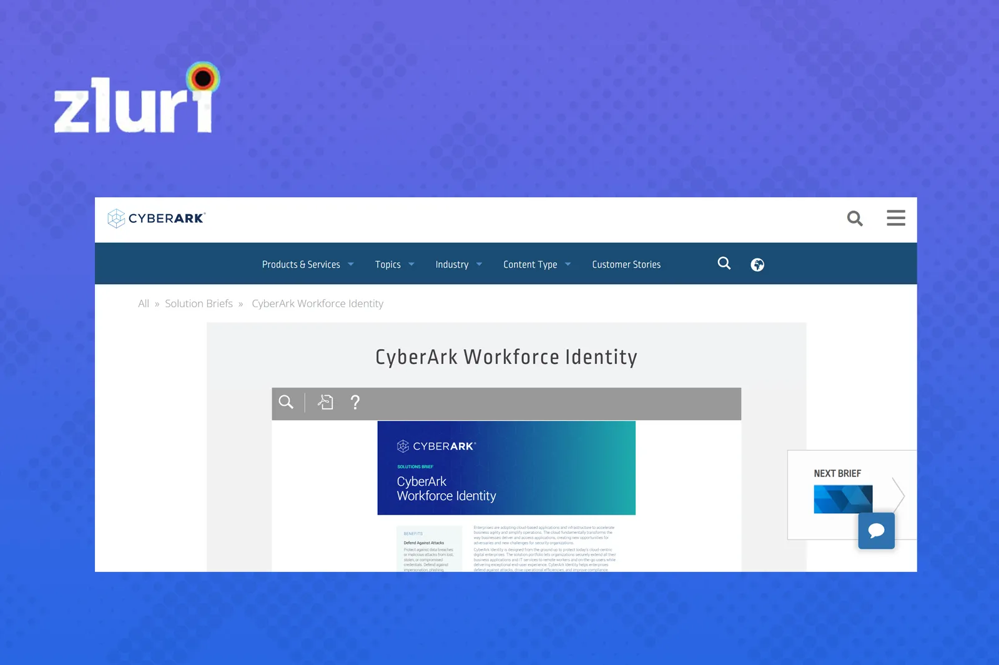Click the Next Brief right arrow
This screenshot has height=665, width=999.
(x=898, y=495)
